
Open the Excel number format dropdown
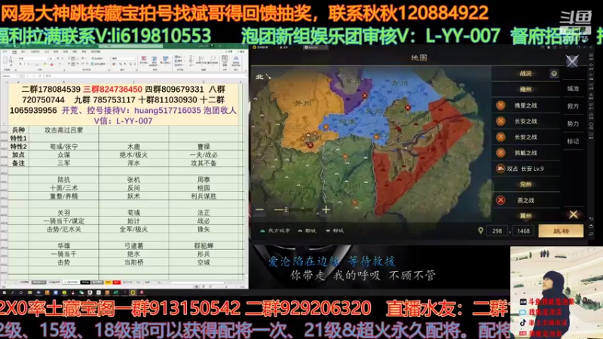coord(135,59)
